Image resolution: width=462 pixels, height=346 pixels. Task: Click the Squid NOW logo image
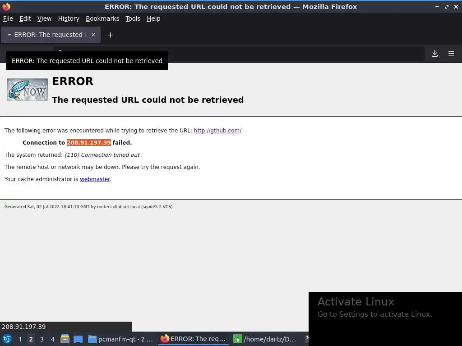(x=27, y=90)
